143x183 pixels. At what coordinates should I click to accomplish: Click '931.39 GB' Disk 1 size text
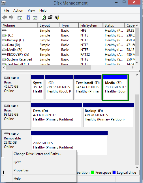coord(11,115)
